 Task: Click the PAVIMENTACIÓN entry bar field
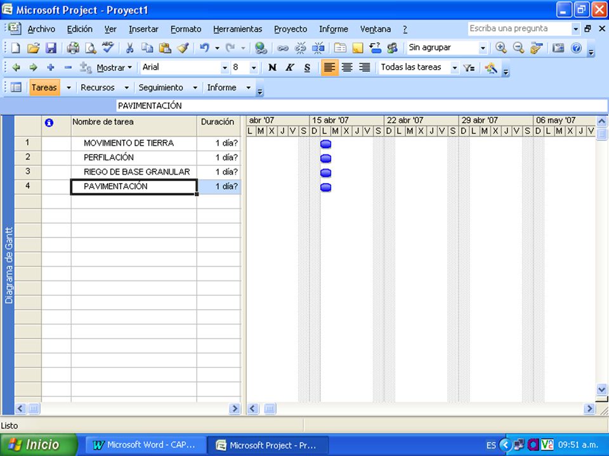pyautogui.click(x=361, y=106)
